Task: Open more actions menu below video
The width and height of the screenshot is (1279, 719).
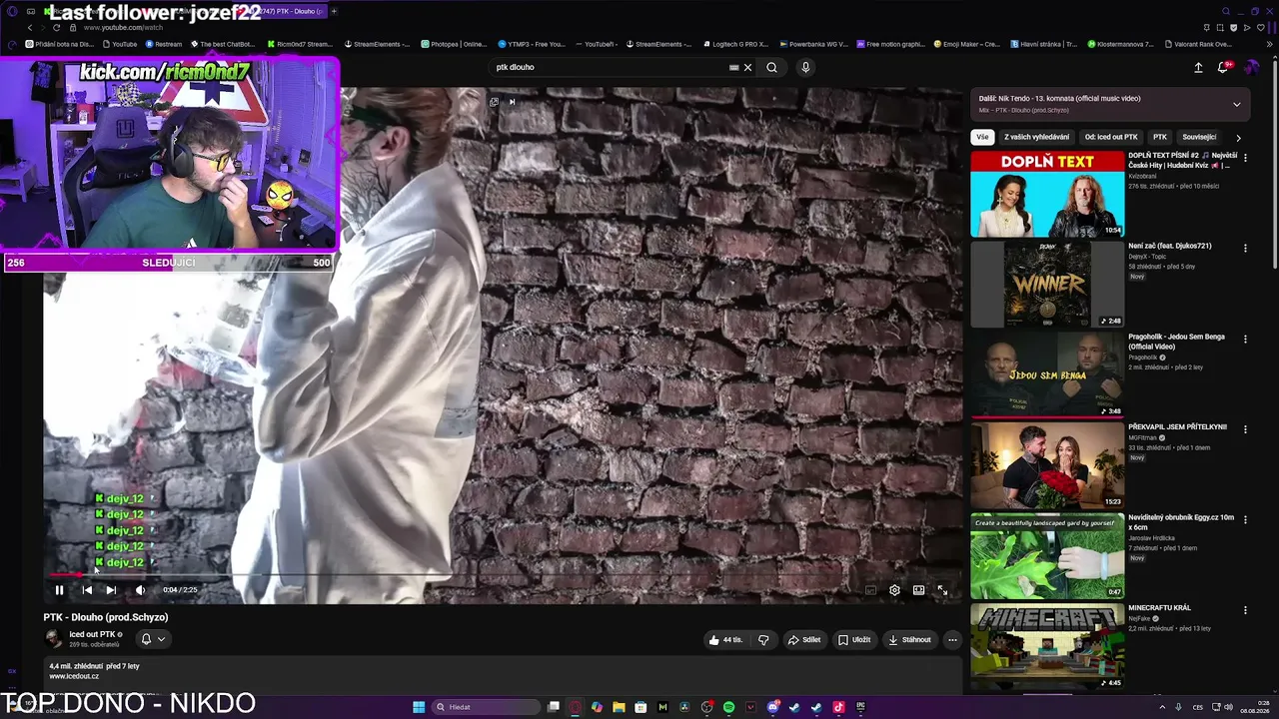Action: (x=952, y=640)
